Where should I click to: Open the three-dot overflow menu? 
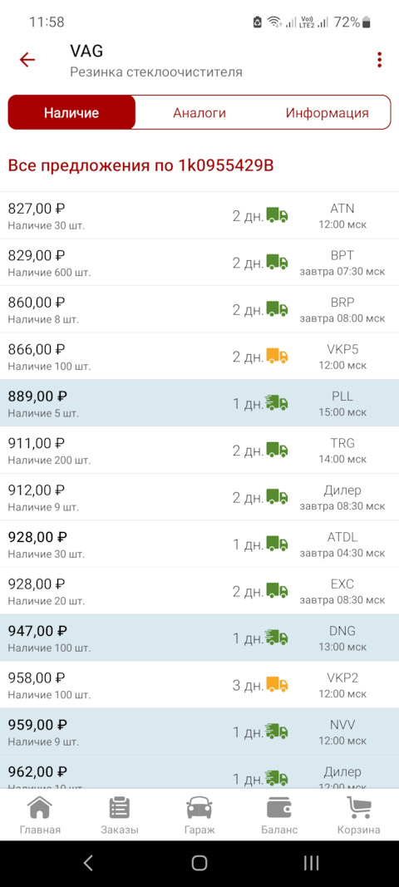tap(379, 60)
